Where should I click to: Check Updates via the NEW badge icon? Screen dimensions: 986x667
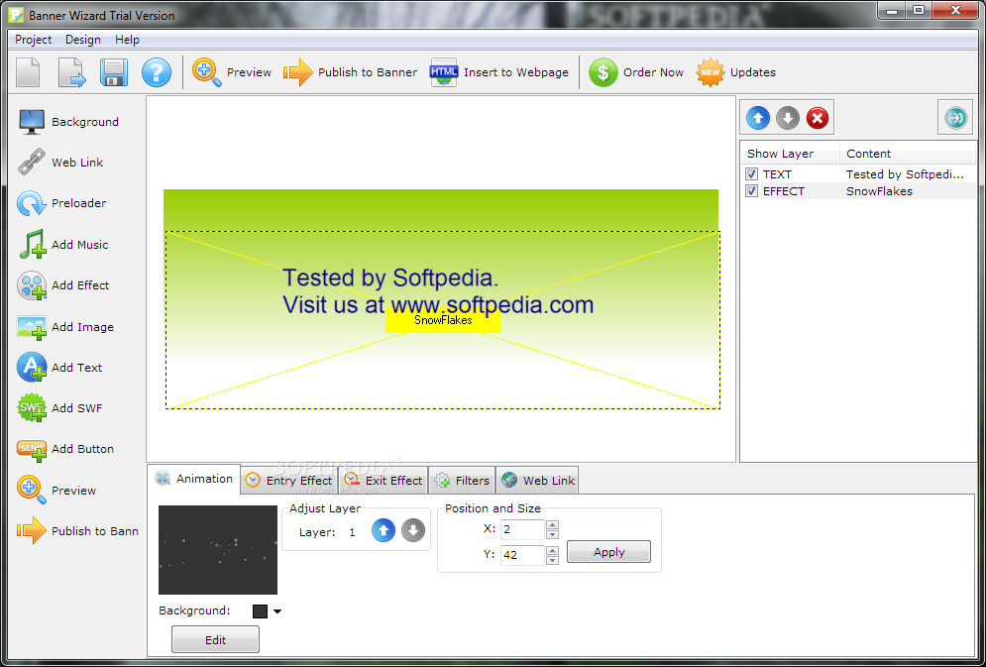click(x=710, y=72)
